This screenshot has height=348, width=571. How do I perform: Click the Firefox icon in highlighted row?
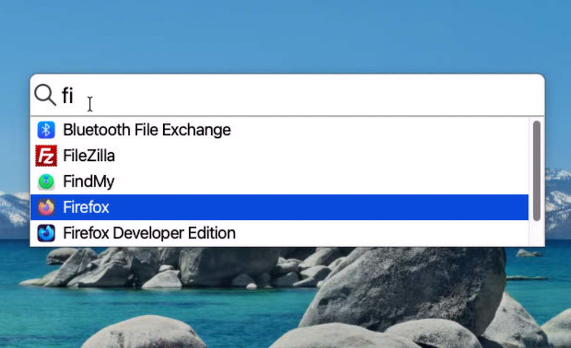point(47,207)
